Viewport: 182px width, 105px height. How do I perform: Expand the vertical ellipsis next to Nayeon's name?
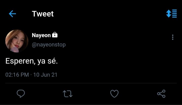[173, 37]
